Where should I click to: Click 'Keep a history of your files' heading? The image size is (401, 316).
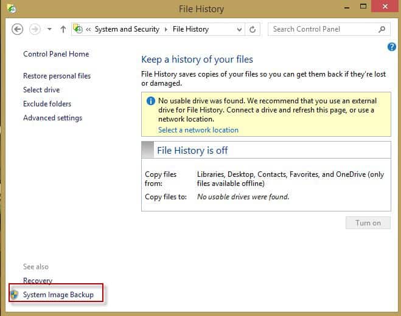point(197,60)
